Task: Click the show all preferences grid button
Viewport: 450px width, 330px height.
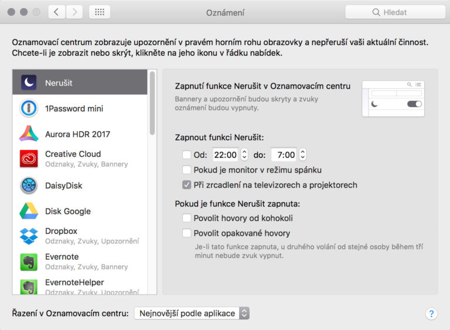Action: pos(100,12)
